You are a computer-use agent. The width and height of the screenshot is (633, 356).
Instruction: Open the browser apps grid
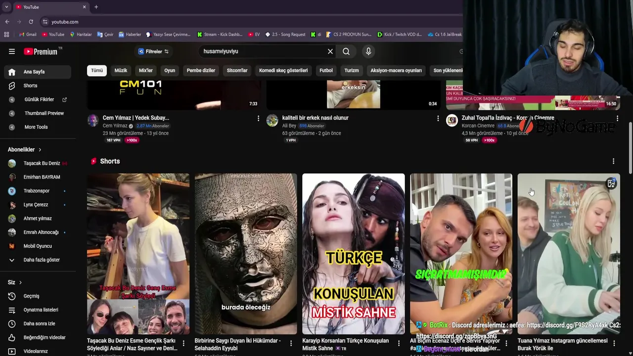pos(6,35)
